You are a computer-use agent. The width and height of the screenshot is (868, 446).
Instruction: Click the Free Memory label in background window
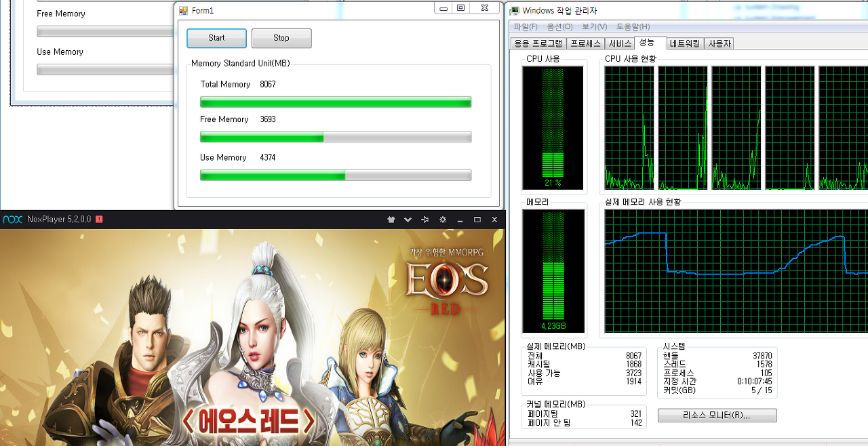61,14
